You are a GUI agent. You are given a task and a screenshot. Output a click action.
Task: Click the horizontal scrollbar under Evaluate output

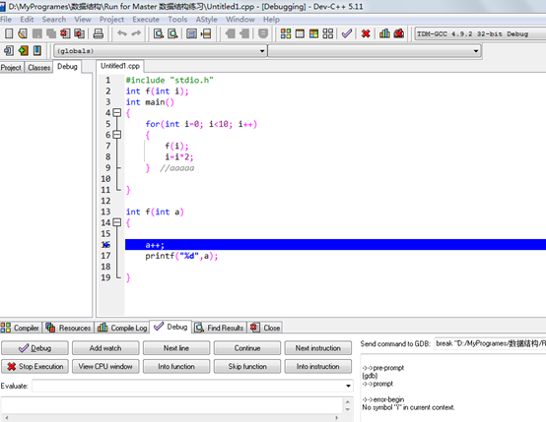171,418
